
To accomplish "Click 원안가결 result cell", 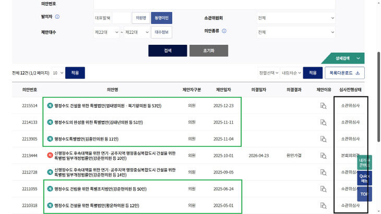I will tap(294, 156).
